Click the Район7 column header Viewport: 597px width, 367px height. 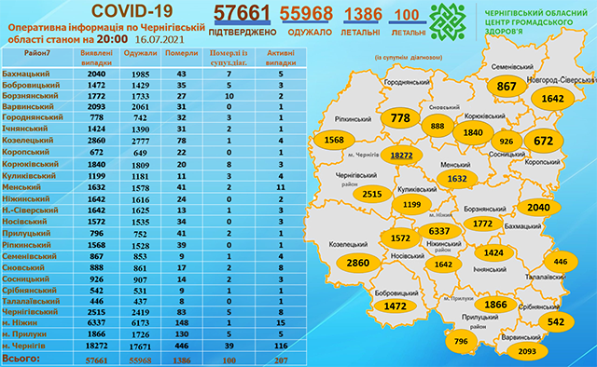click(x=37, y=53)
